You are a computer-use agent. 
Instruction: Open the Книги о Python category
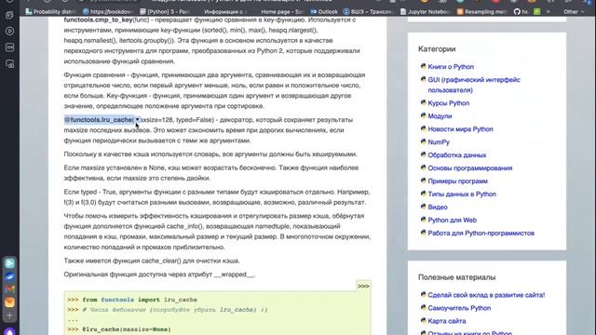pos(451,67)
